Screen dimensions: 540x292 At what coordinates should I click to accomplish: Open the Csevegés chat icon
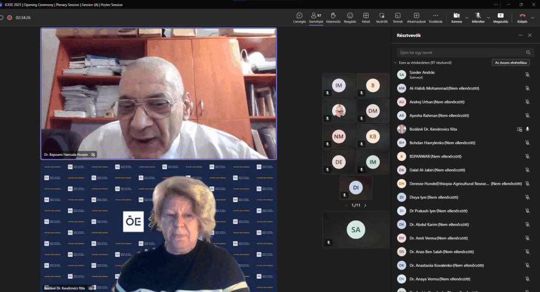(299, 16)
